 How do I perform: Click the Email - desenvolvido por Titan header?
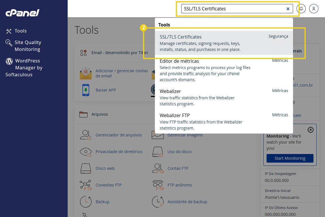pos(119,53)
